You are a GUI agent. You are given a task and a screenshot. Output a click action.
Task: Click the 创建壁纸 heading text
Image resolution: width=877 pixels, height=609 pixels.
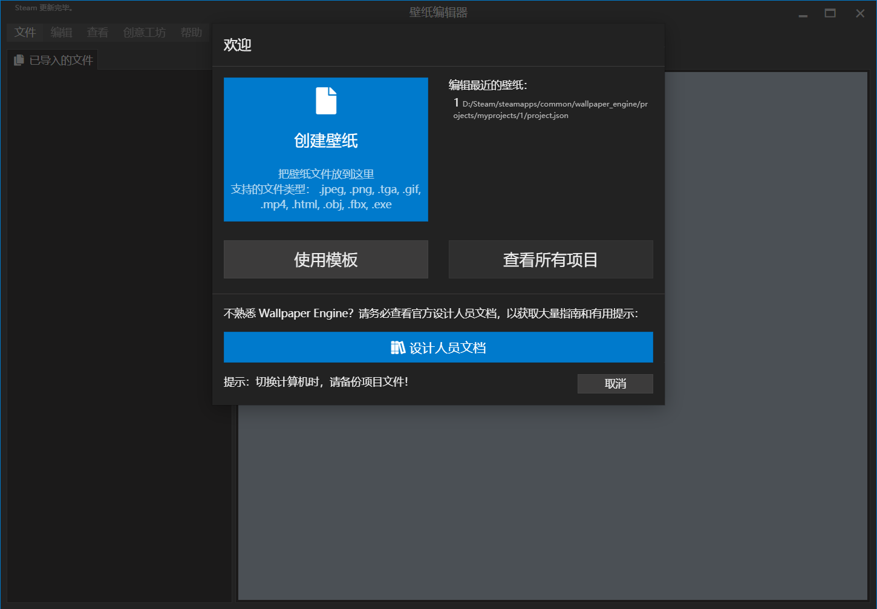tap(326, 140)
